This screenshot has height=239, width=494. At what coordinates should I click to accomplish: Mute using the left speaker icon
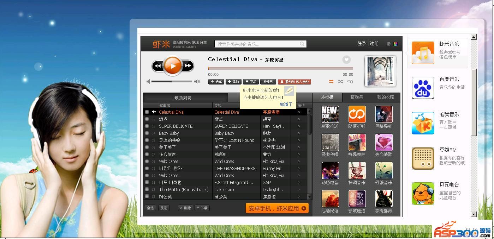point(148,82)
